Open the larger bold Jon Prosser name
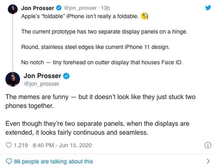 pyautogui.click(x=42, y=76)
